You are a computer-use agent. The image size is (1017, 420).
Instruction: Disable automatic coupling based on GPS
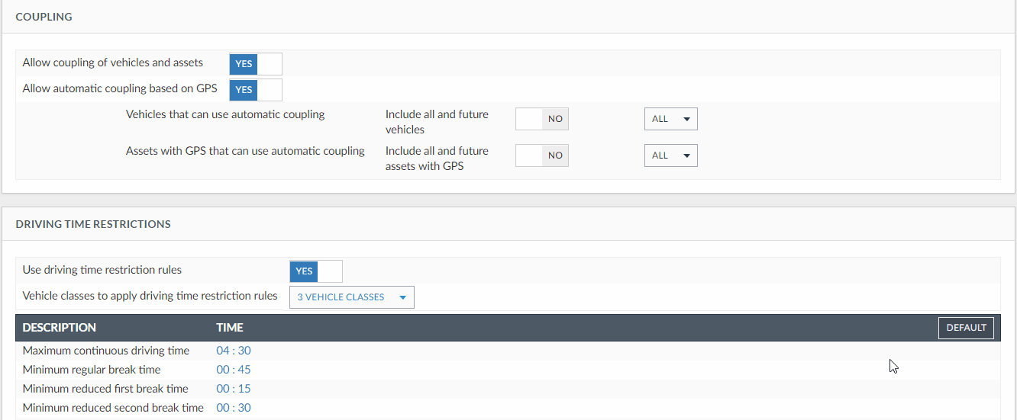coord(255,90)
